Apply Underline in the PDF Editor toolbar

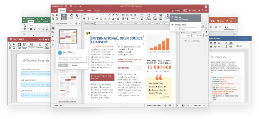coord(93,19)
